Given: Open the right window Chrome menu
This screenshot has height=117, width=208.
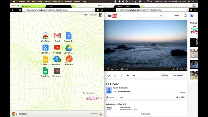Looking at the screenshot, I should [x=195, y=10].
